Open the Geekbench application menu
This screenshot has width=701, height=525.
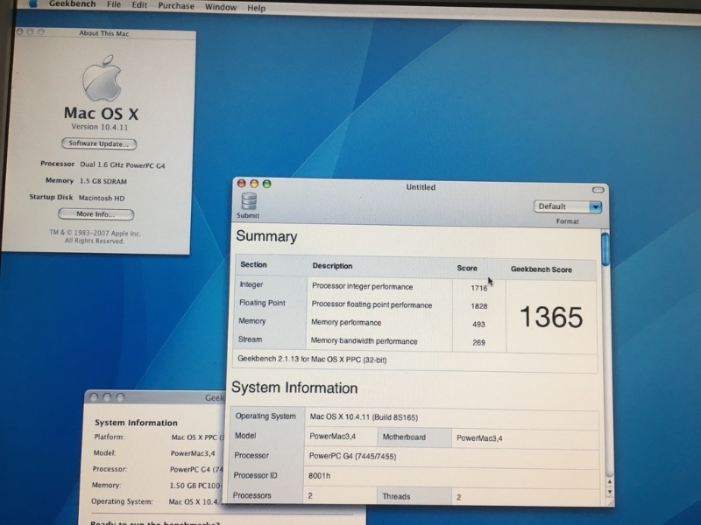(72, 4)
